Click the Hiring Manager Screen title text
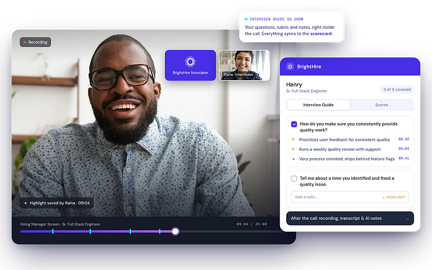 coord(60,224)
